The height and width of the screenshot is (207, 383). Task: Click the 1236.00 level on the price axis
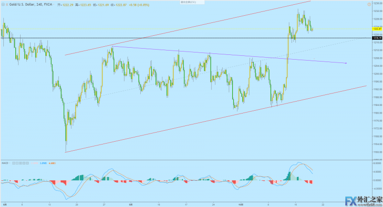click(376, 4)
